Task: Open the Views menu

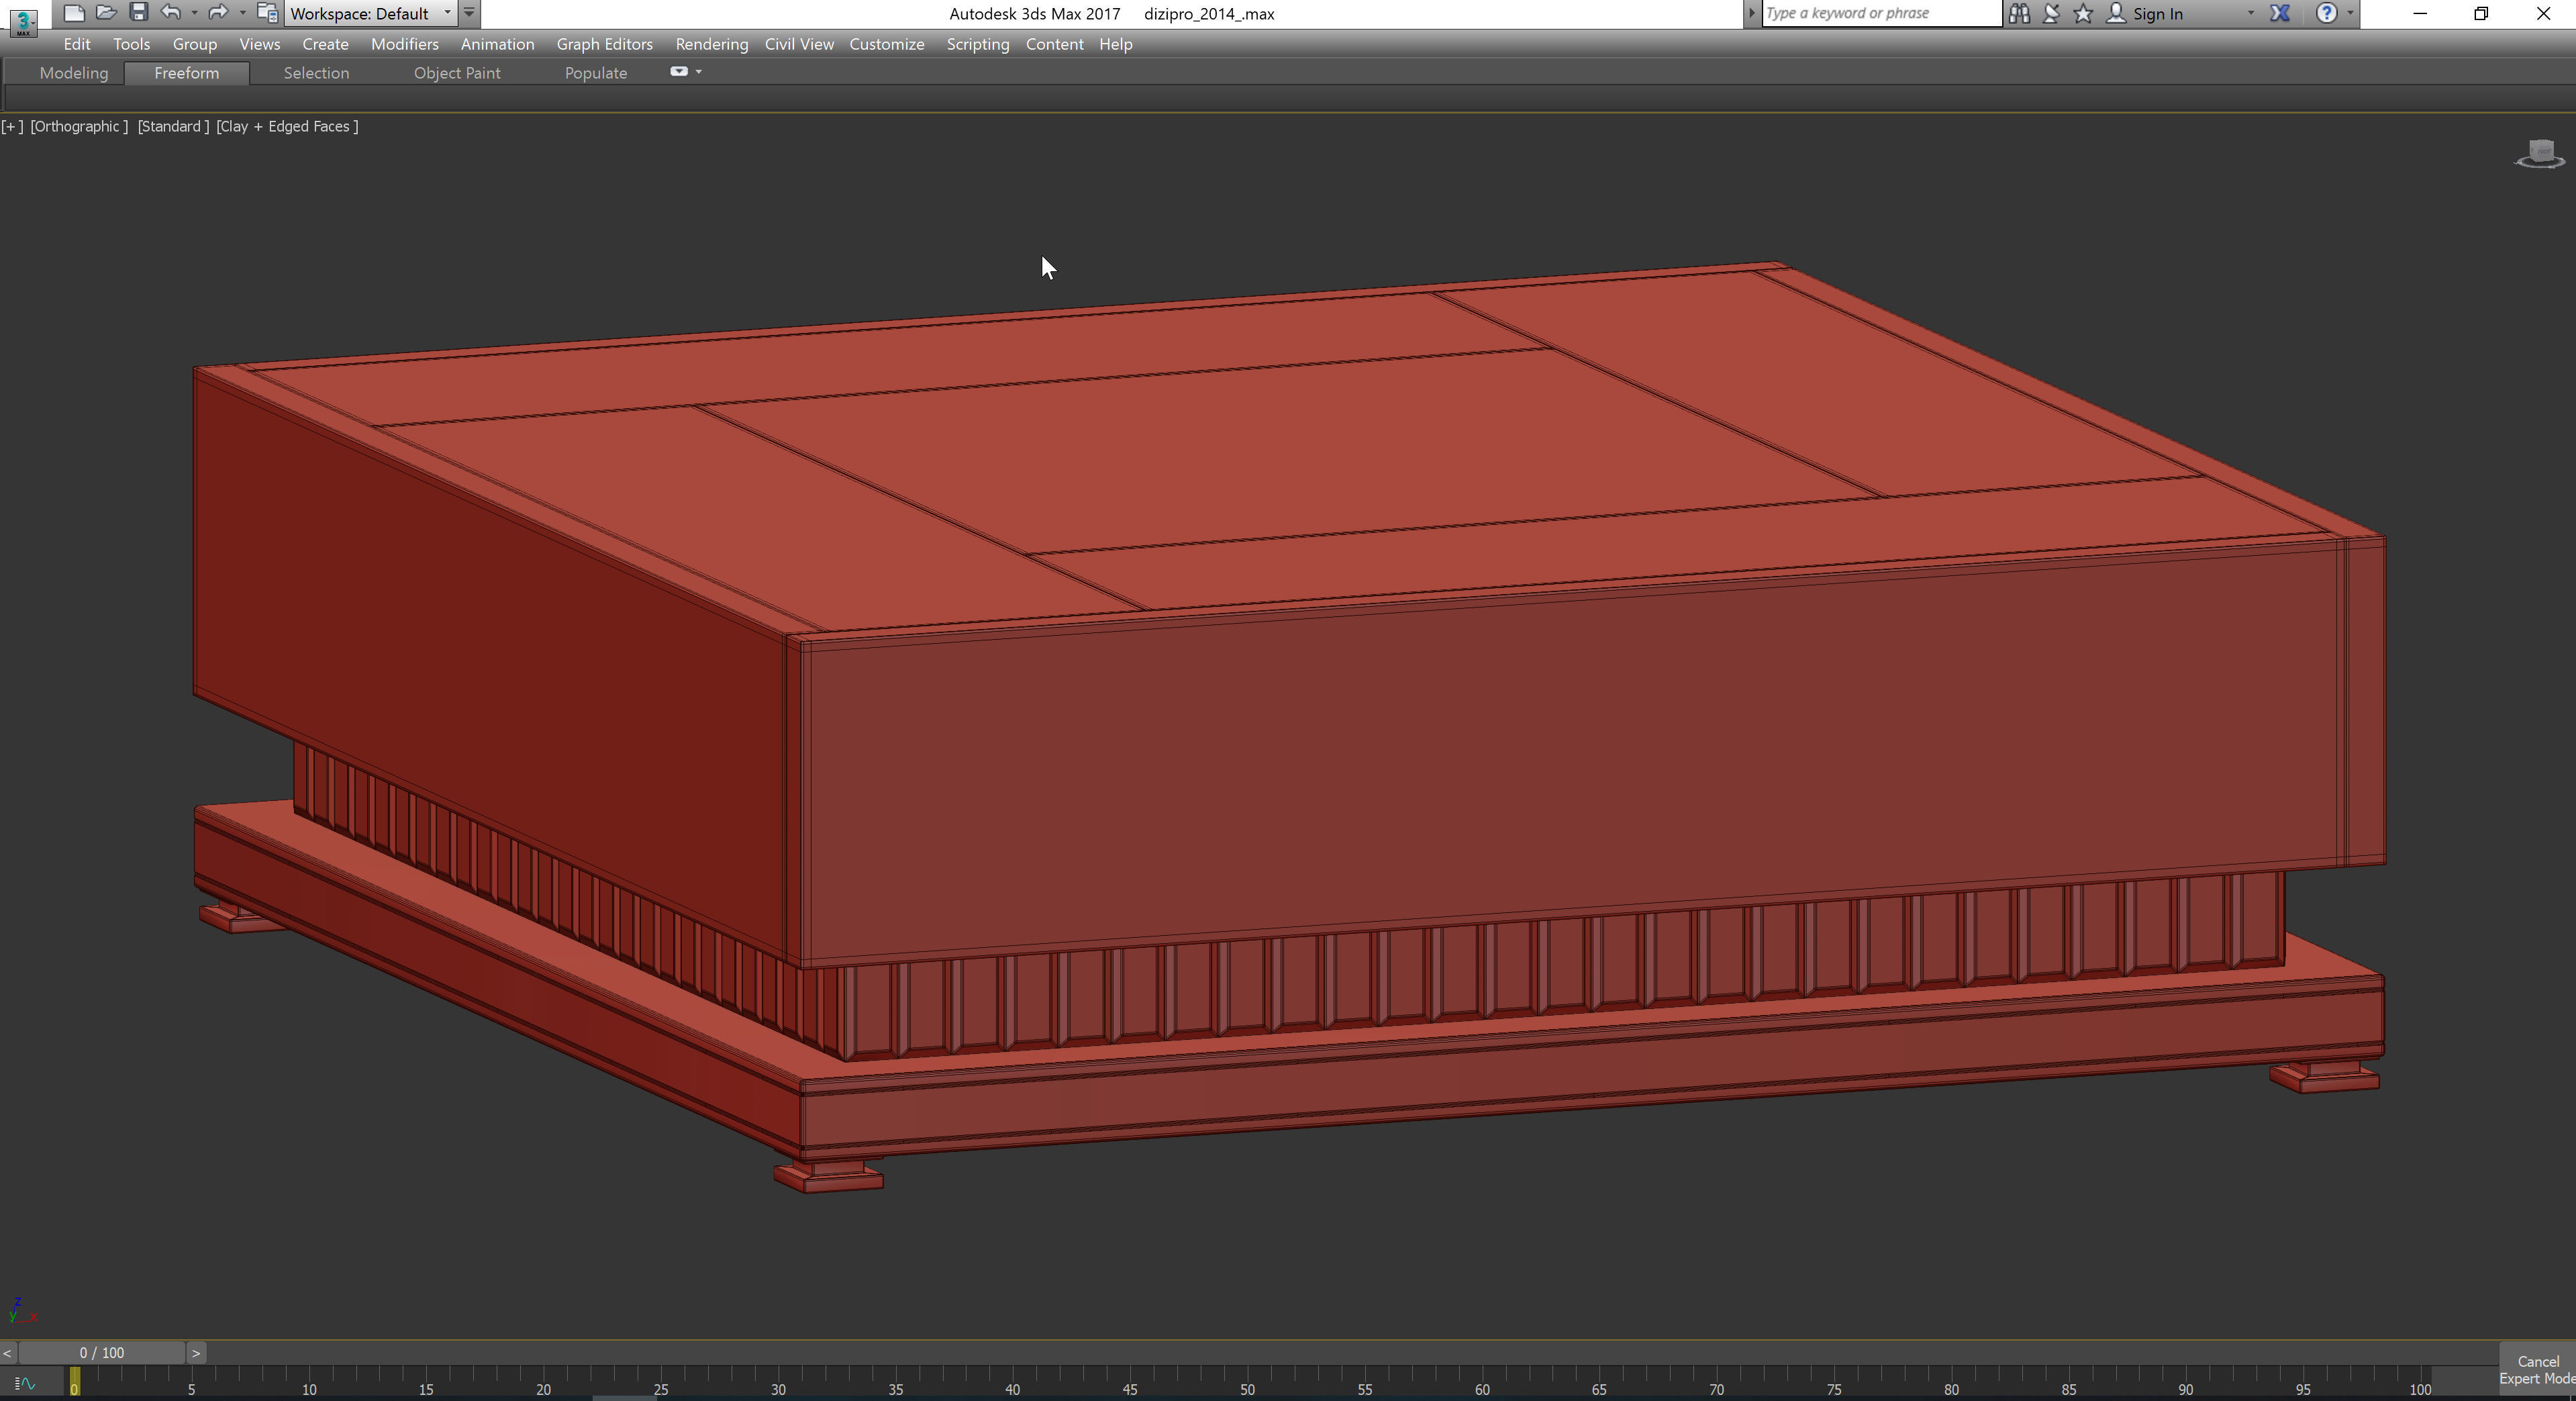Action: [x=259, y=44]
